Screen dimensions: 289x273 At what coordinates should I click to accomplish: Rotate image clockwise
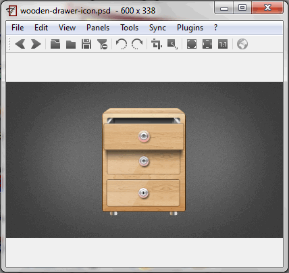137,44
